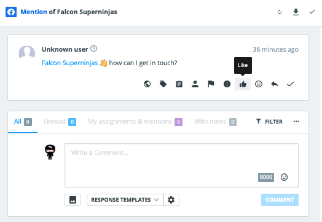Flag the mention with flag icon
The width and height of the screenshot is (322, 222).
point(211,84)
